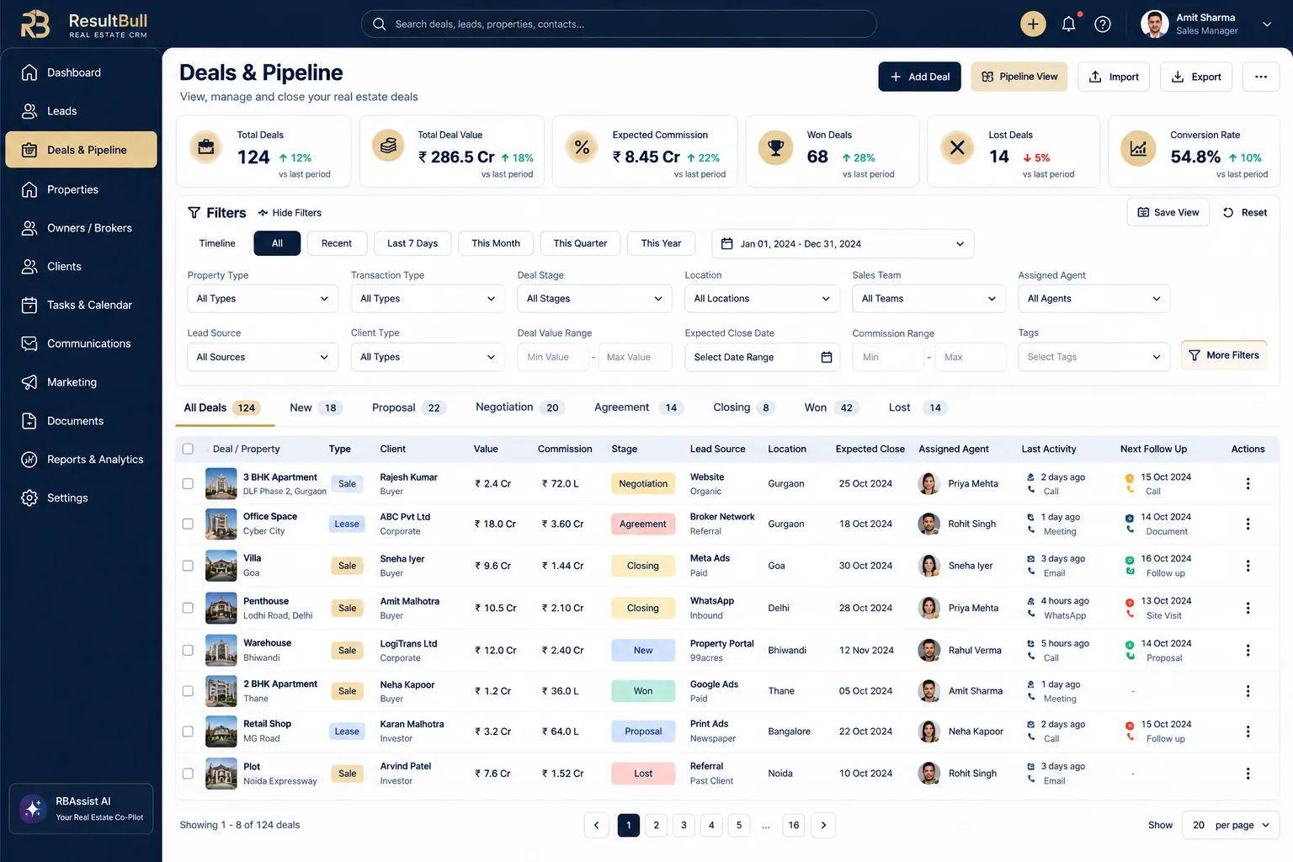Click the Settings gear icon in sidebar
This screenshot has width=1293, height=862.
pyautogui.click(x=29, y=498)
